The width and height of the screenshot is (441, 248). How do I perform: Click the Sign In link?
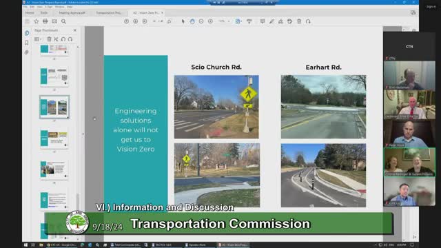pyautogui.click(x=431, y=7)
